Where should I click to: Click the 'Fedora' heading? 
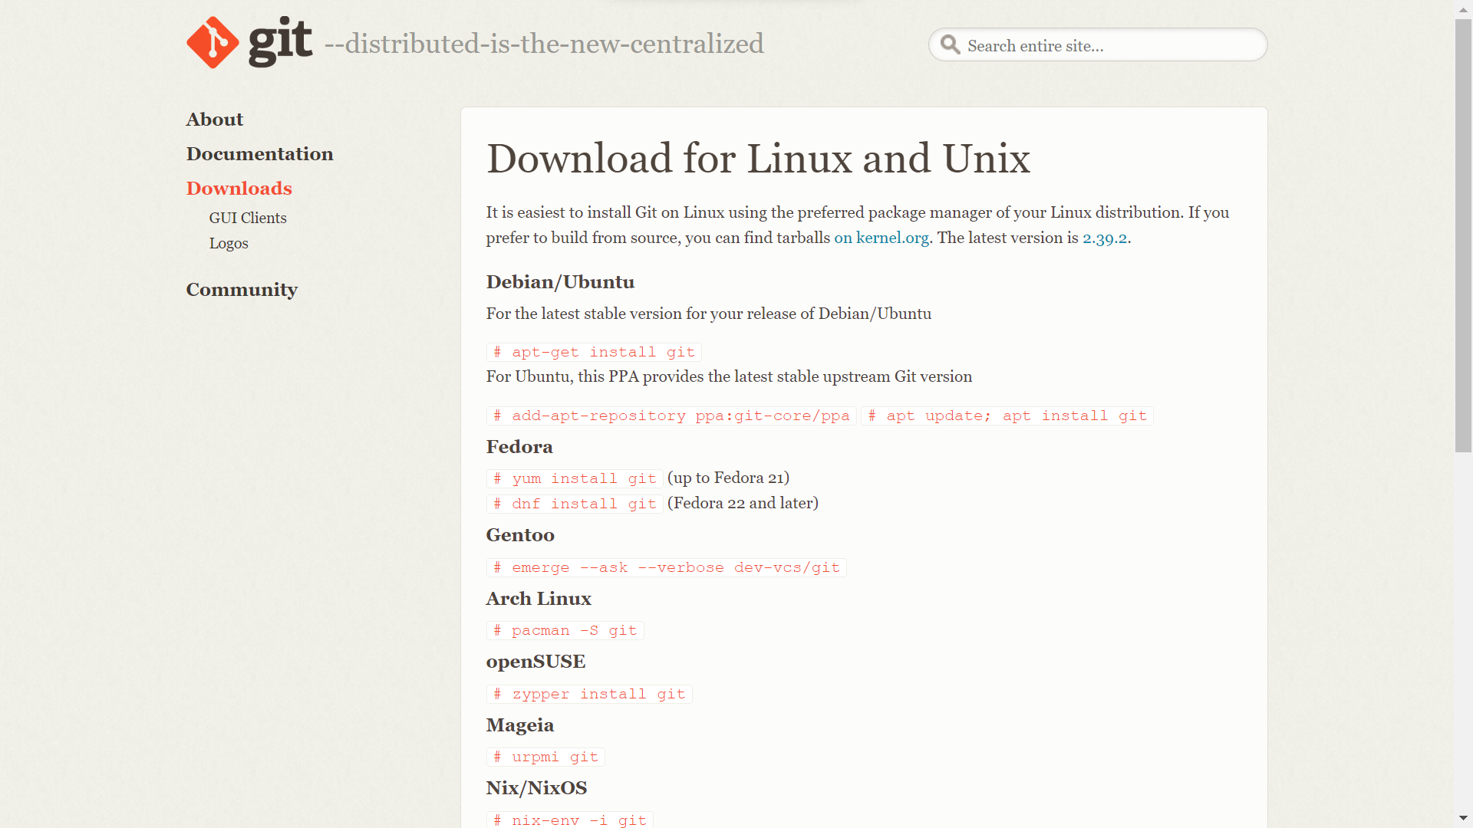pos(519,447)
